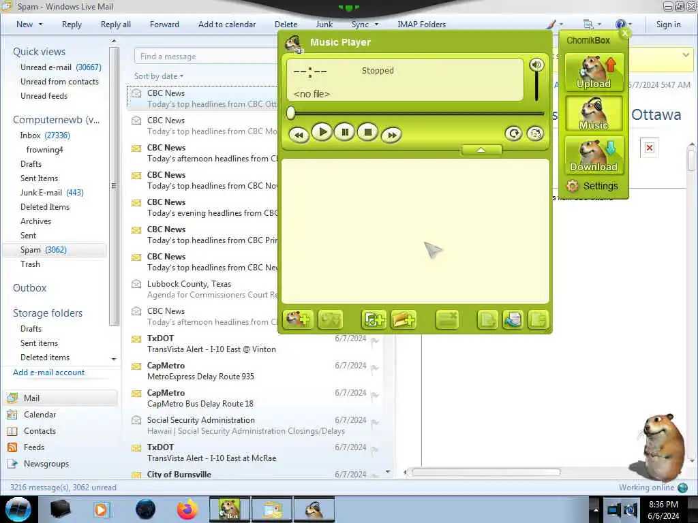Delete the selected message
Viewport: 698px width, 523px height.
click(286, 25)
